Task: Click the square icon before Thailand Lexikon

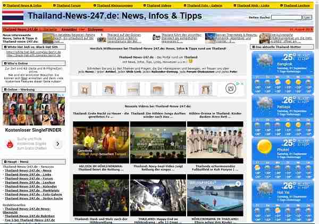Action: coord(282,5)
